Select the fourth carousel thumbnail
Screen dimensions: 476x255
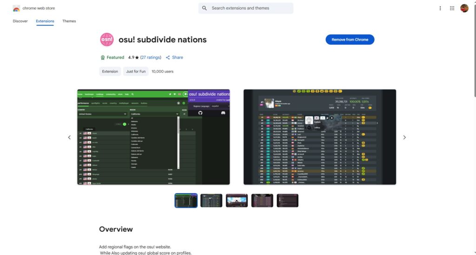coord(262,200)
